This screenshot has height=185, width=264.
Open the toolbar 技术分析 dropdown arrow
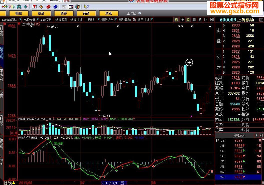pos(37,20)
